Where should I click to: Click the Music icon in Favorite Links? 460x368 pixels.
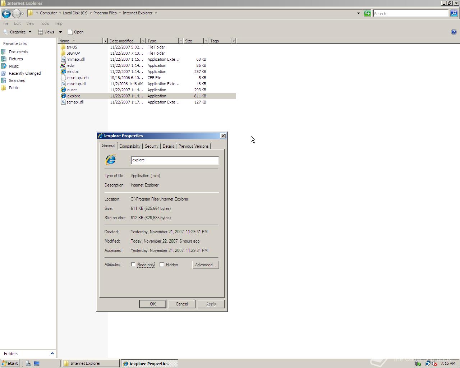4,66
